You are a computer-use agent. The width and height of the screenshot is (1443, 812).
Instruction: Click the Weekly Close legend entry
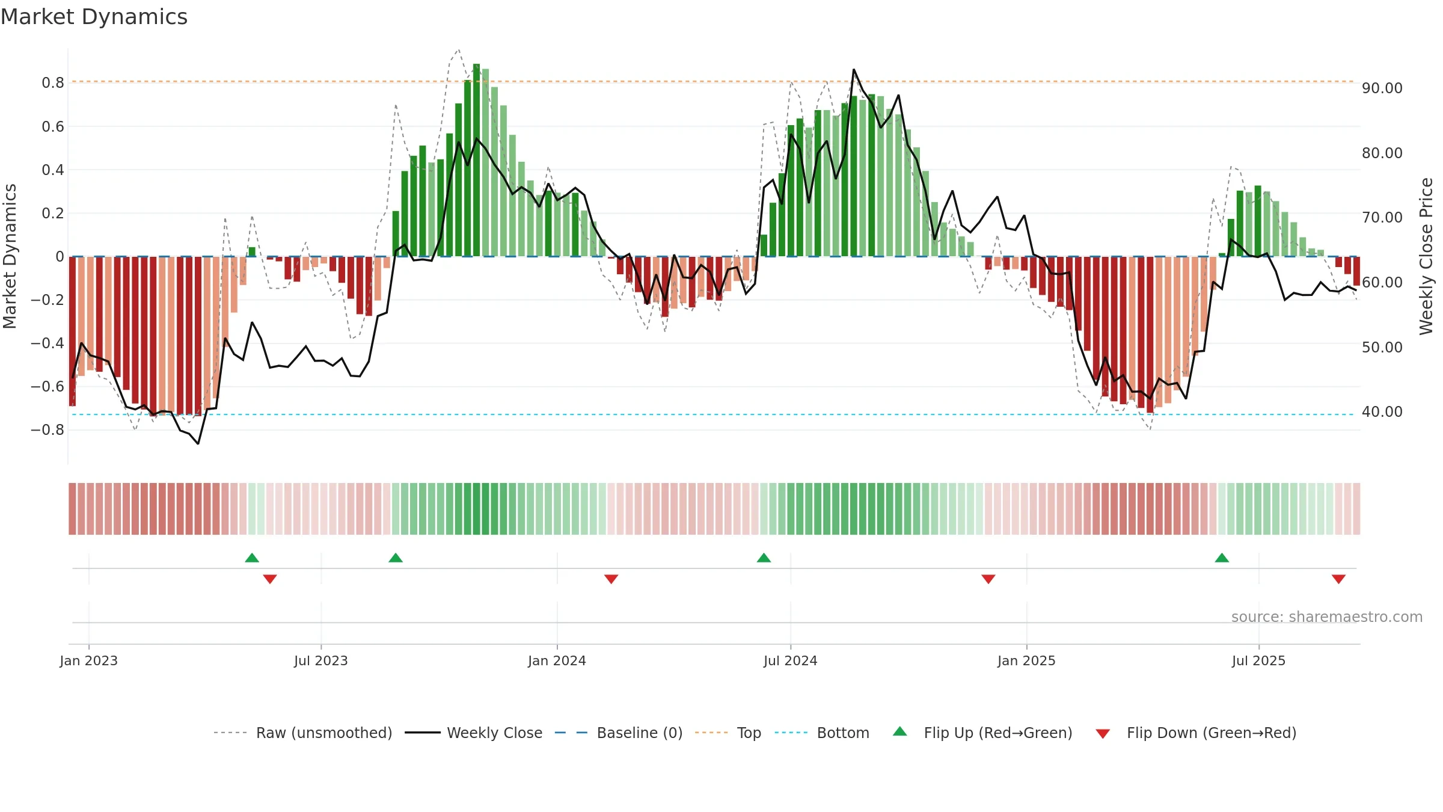[x=474, y=733]
